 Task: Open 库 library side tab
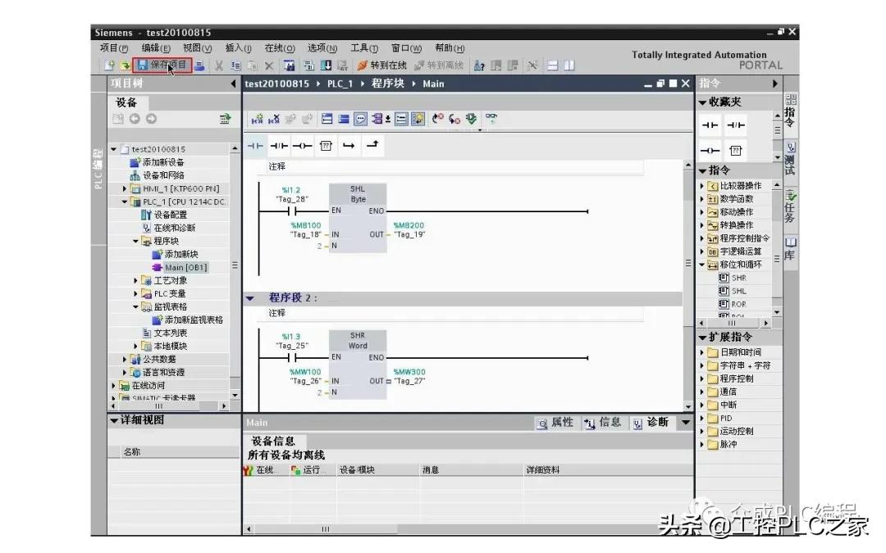point(791,249)
